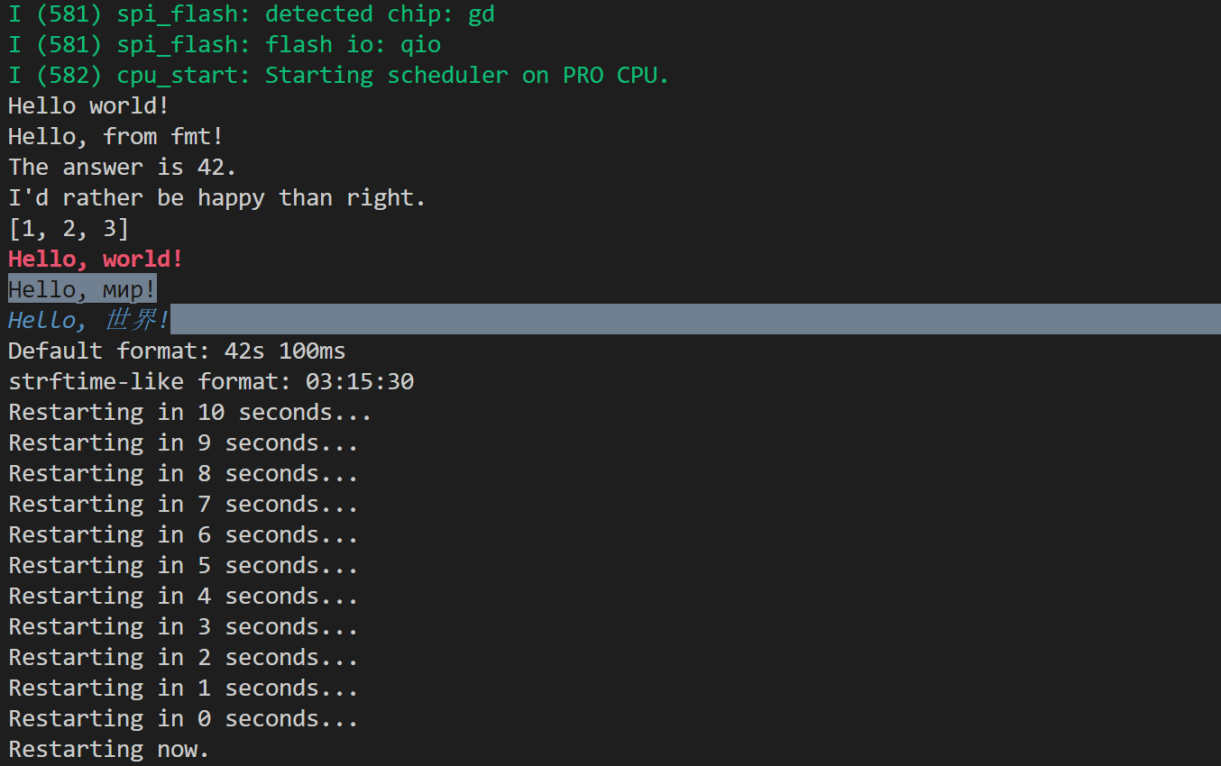Screen dimensions: 1221x766
Task: Click the "strftime-like format: 03:15:30" line
Action: (211, 382)
